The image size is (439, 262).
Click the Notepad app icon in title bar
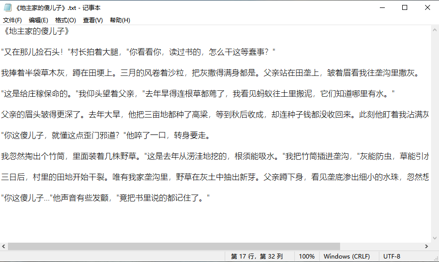click(7, 7)
